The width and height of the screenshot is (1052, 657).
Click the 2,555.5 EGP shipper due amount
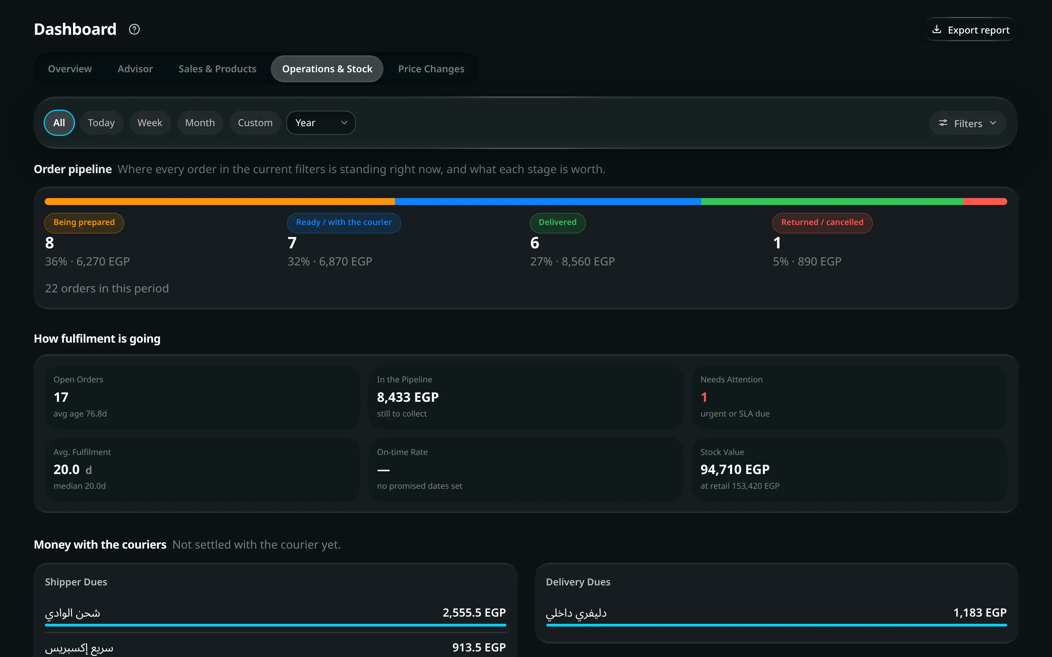click(474, 613)
